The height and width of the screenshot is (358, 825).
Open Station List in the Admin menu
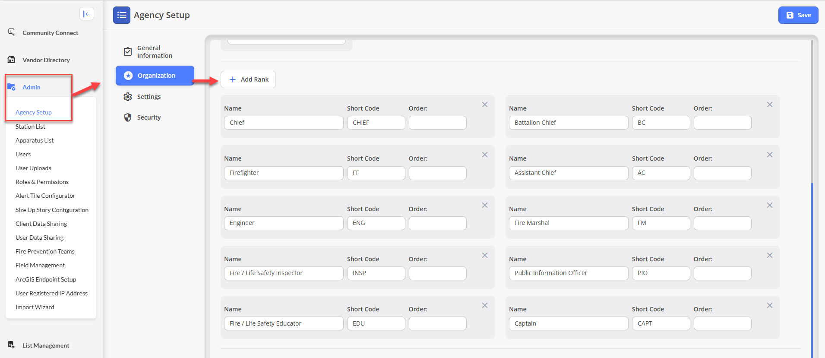[x=30, y=127]
